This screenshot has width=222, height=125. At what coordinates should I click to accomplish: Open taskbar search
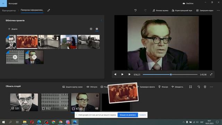tap(10, 122)
